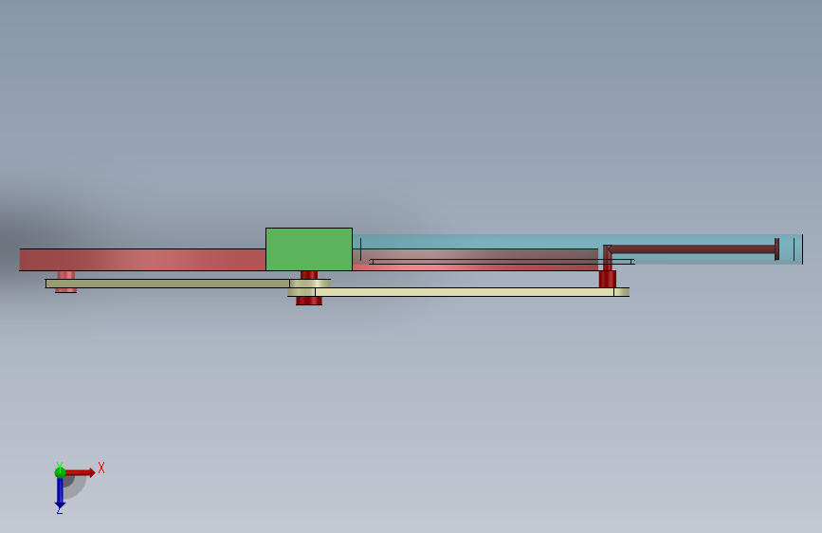
Task: Select the dark piston rod inside the cylinder
Action: point(691,249)
